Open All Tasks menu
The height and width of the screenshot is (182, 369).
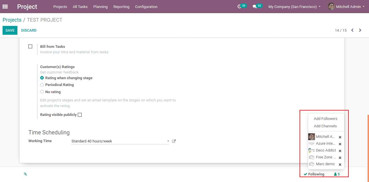point(80,7)
